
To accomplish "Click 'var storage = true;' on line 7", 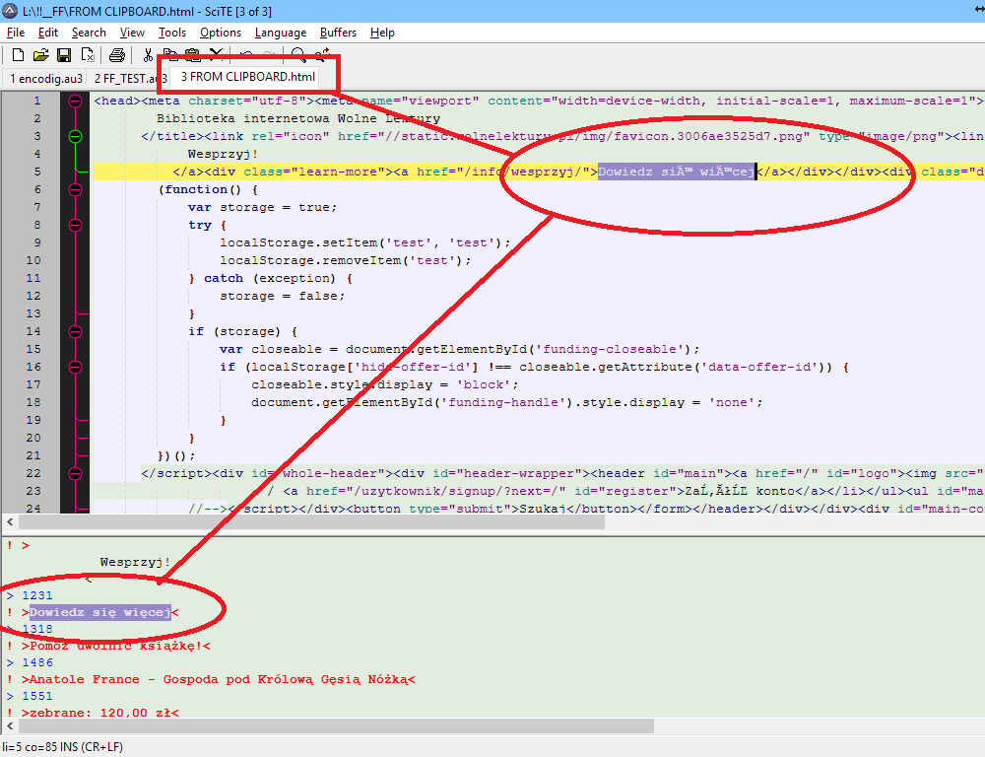I will click(262, 207).
